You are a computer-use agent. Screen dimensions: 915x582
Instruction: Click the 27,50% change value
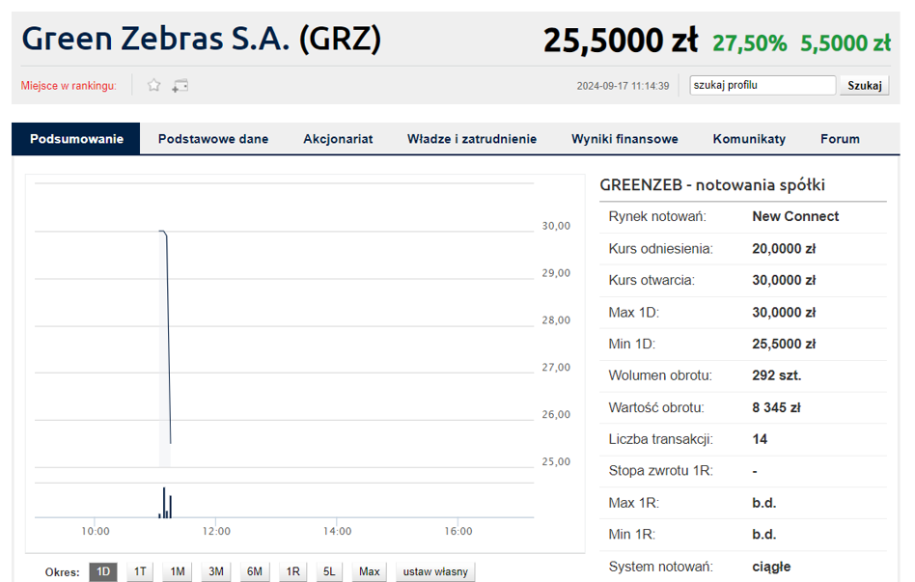(x=750, y=43)
